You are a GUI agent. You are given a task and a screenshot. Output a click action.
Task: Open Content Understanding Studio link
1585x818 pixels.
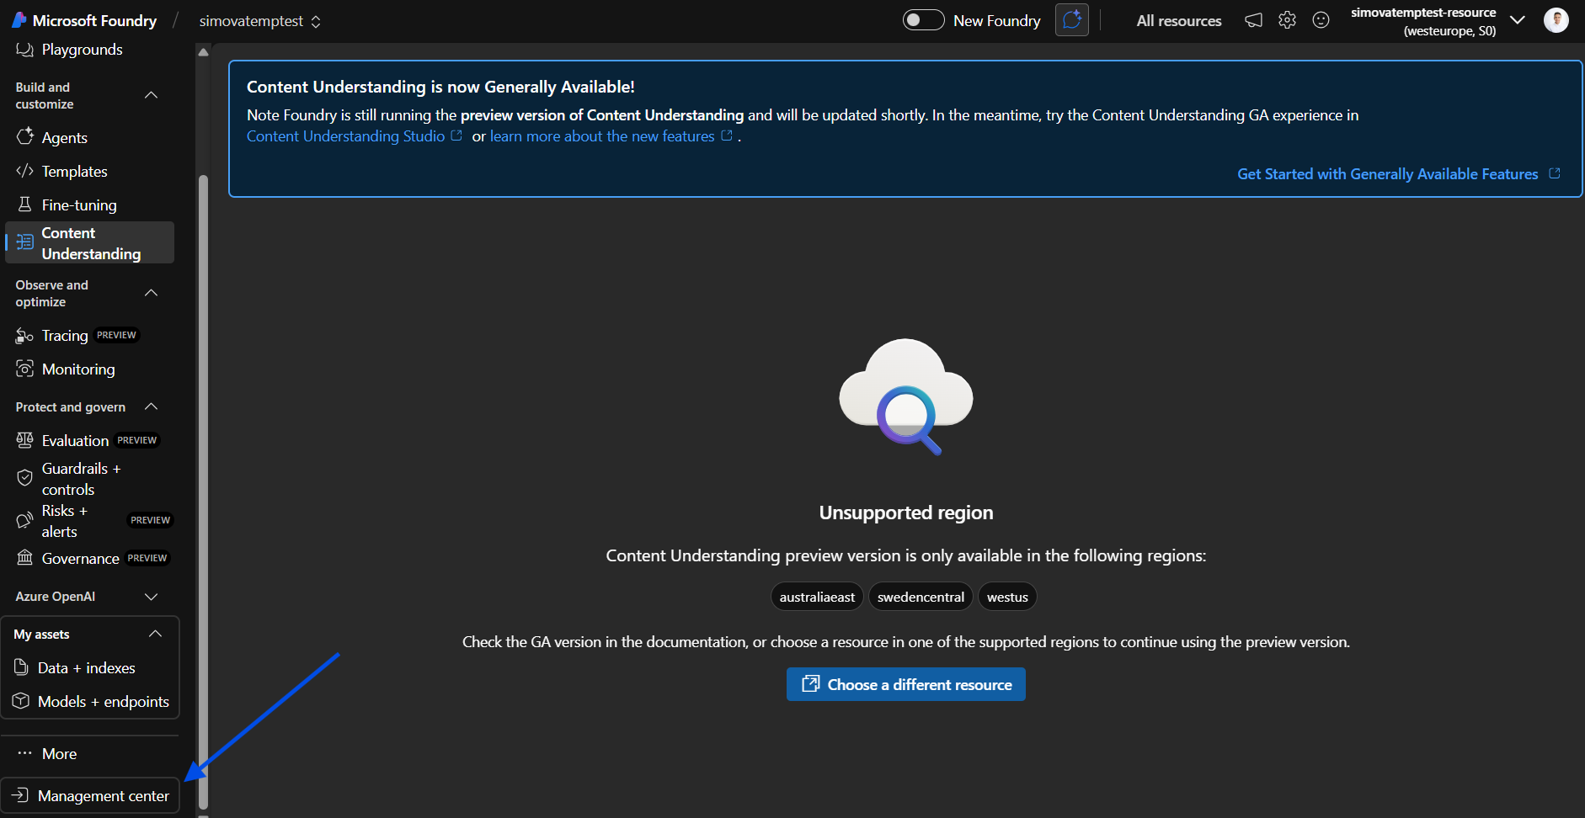345,136
